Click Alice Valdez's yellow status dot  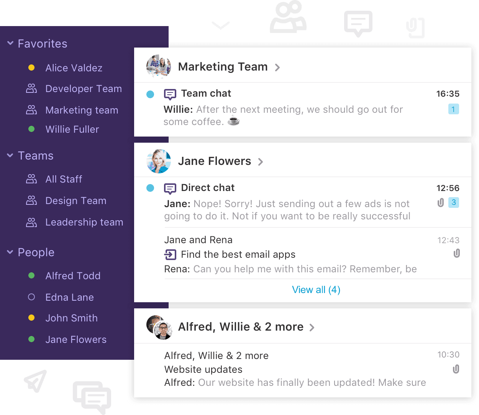pos(31,68)
